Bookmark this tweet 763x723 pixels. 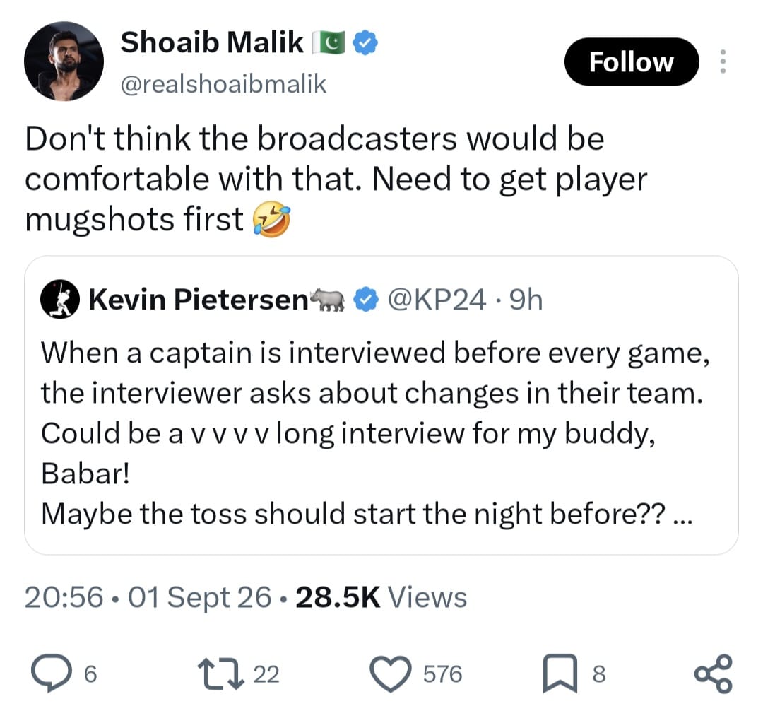(x=560, y=674)
